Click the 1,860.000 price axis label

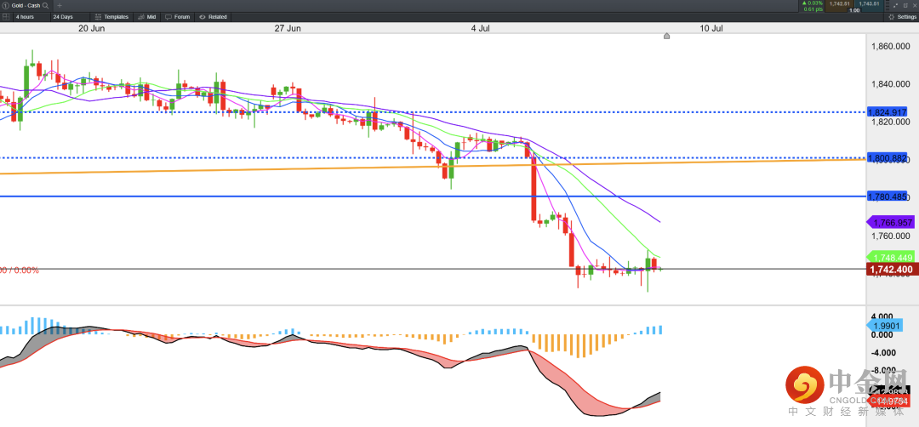[890, 46]
